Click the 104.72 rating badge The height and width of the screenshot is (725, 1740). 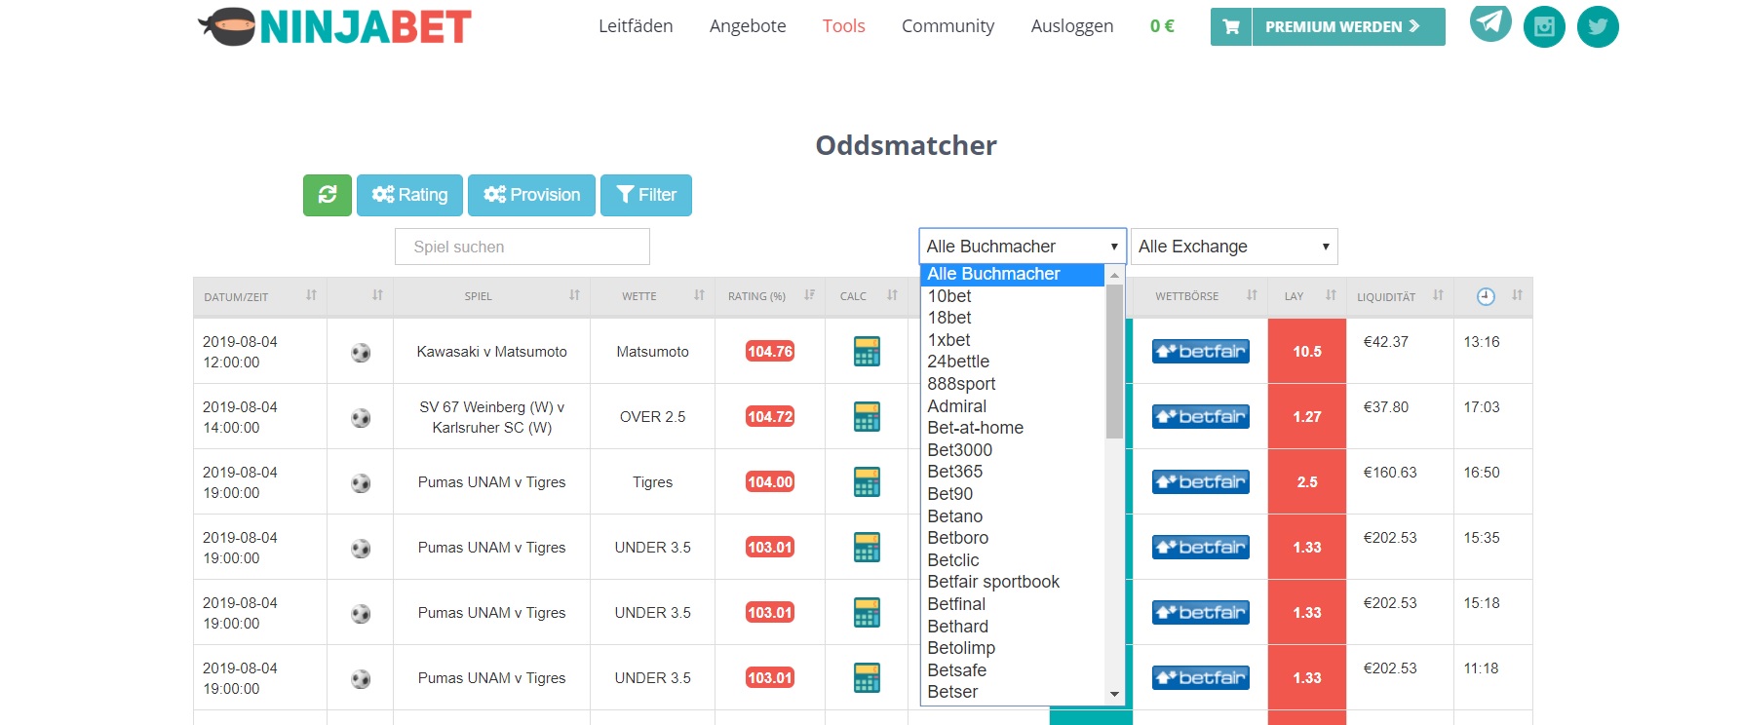coord(770,417)
